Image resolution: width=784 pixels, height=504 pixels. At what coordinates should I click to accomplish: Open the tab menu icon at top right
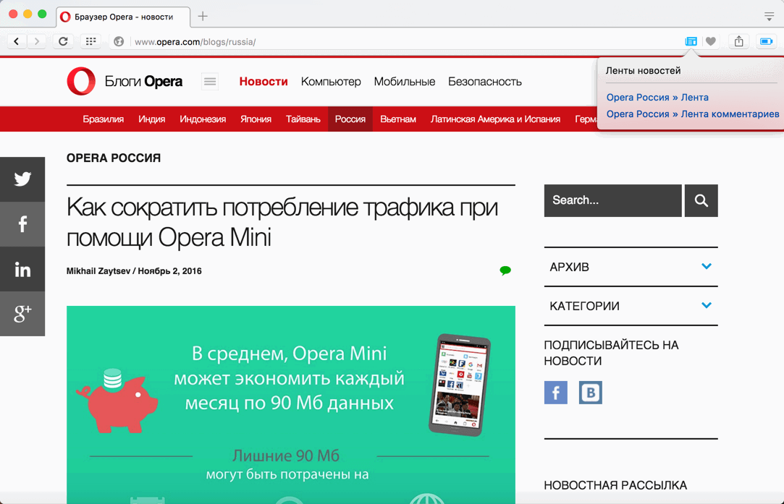[769, 17]
